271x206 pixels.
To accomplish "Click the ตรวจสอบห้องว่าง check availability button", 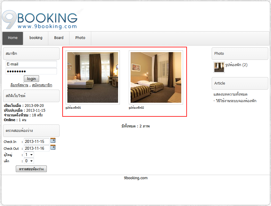I will tap(31, 169).
